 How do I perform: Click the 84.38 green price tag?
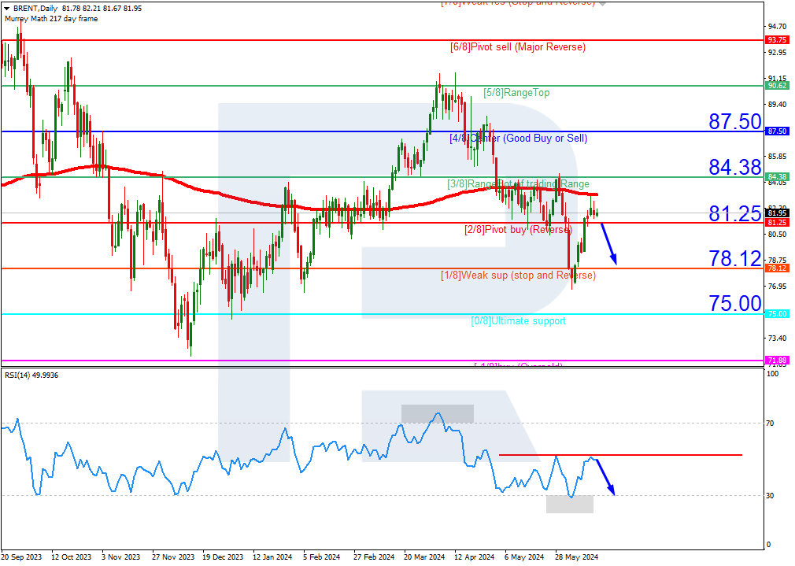point(777,177)
